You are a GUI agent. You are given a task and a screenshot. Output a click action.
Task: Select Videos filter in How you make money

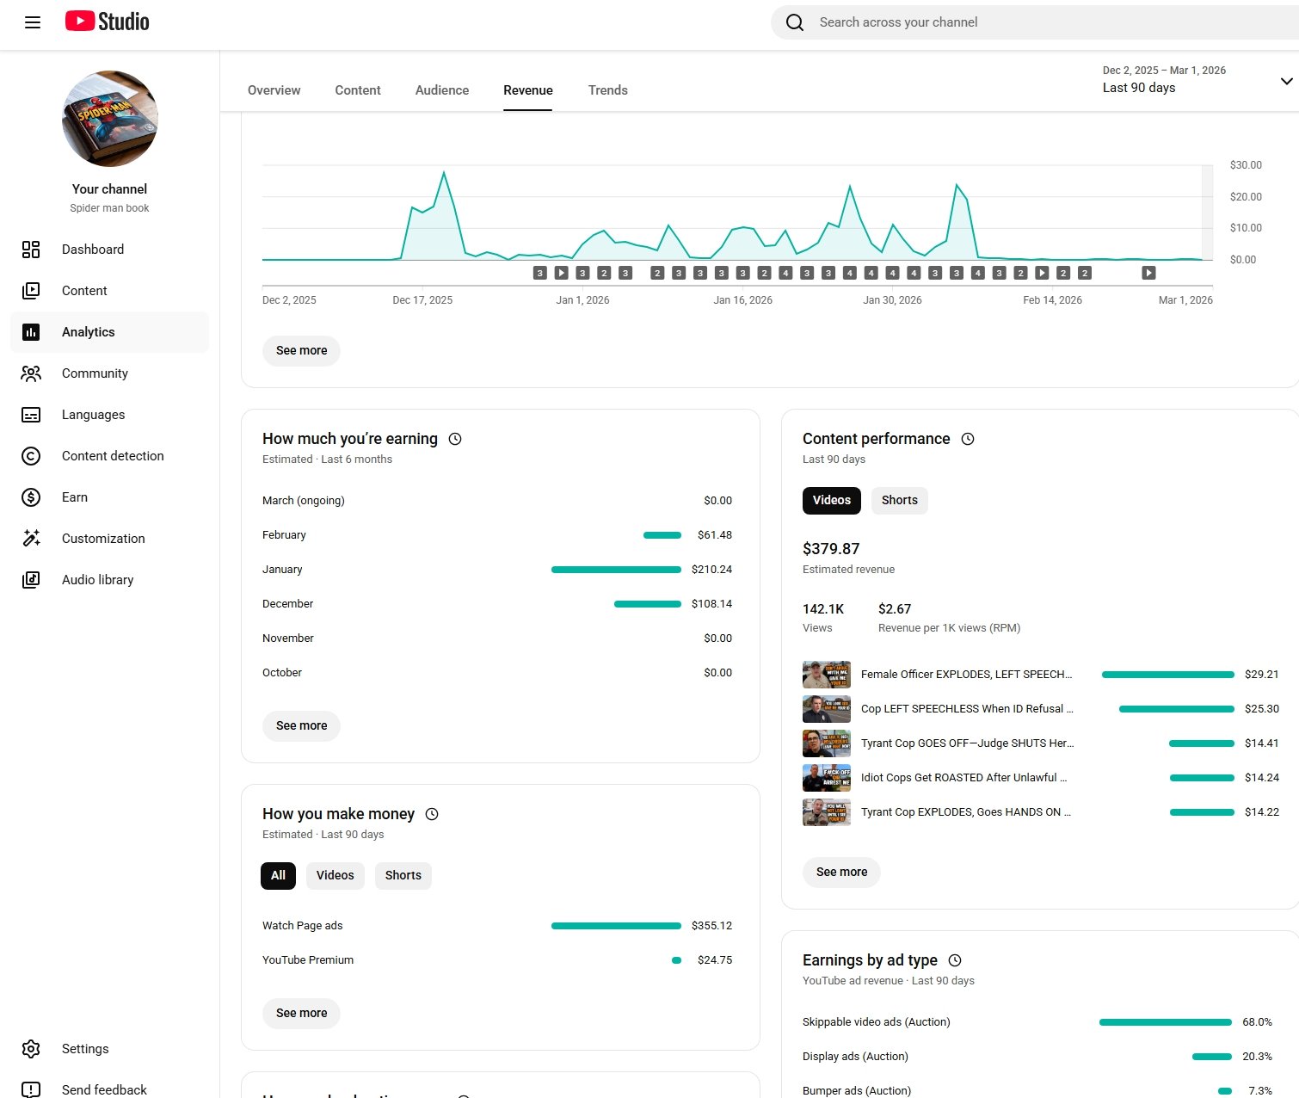click(335, 876)
